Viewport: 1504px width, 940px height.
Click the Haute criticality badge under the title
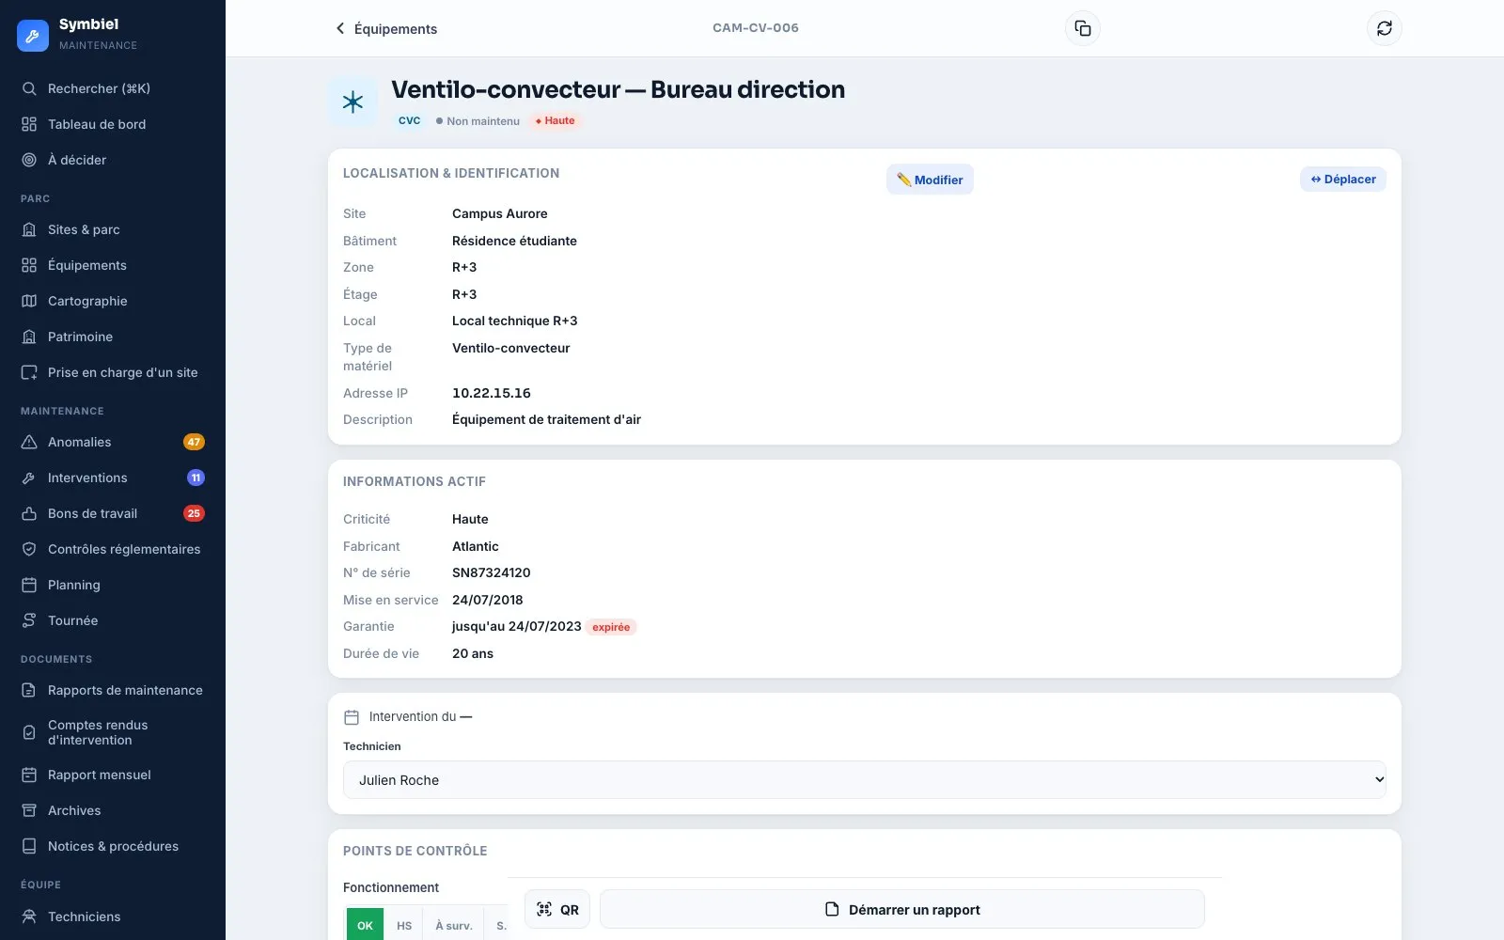(x=556, y=120)
